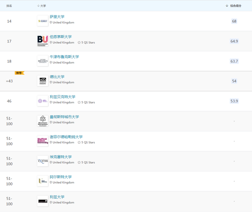Image resolution: width=252 pixels, height=213 pixels.
Task: Click the Leeds Beckett logo
Action: [43, 101]
